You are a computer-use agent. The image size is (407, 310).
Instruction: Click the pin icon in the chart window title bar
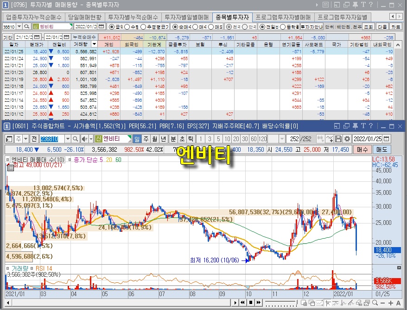pos(355,126)
